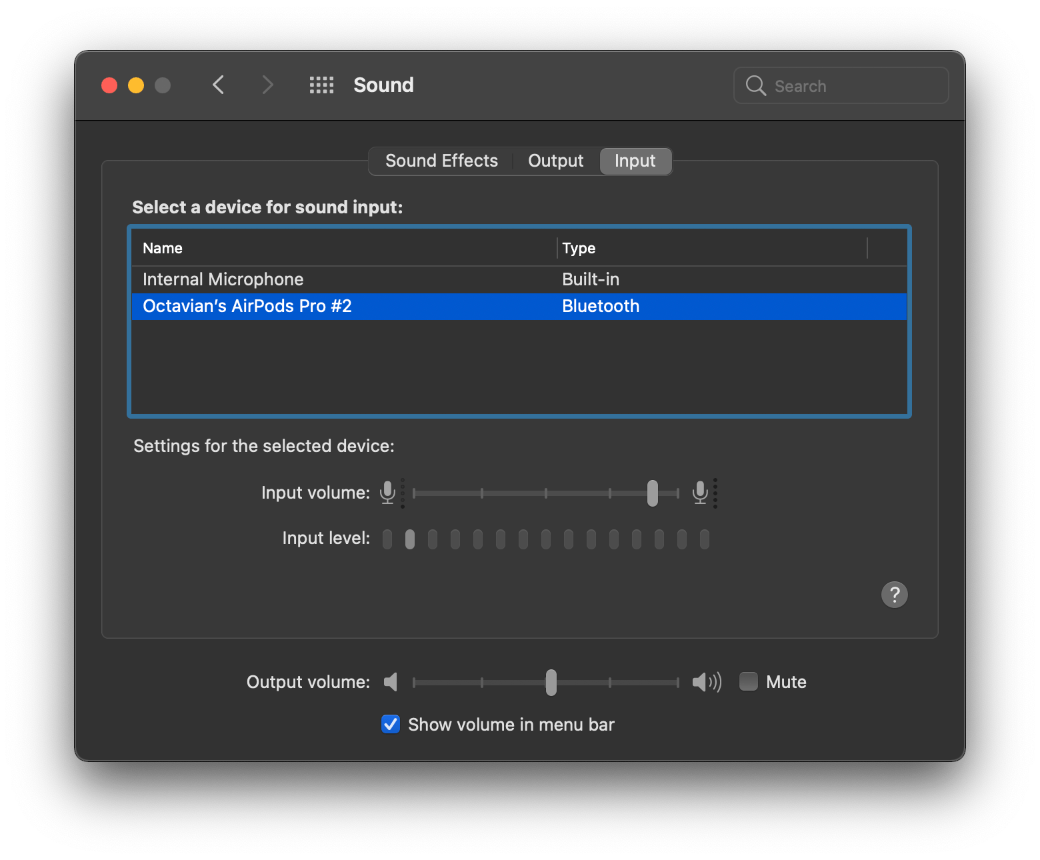Click the left microphone icon beside Input volume
The image size is (1040, 860).
[x=387, y=493]
